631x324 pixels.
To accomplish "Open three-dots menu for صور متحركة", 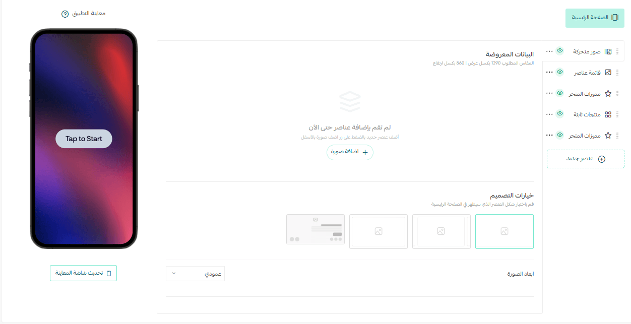I will coord(549,51).
